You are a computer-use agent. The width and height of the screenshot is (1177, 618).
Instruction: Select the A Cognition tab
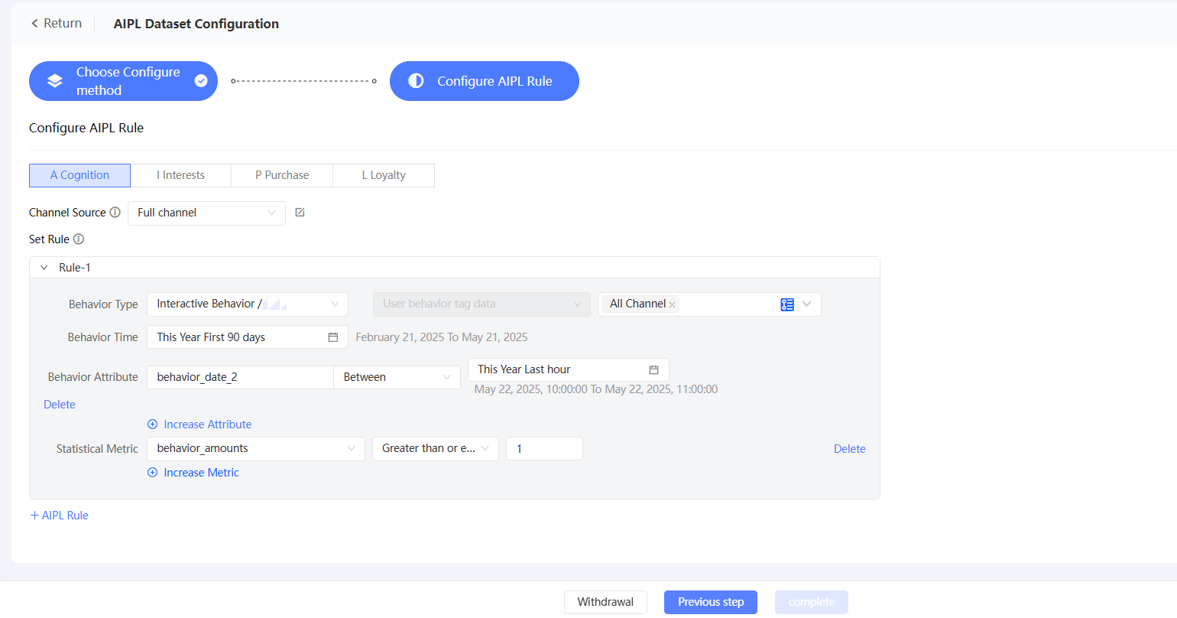[79, 175]
